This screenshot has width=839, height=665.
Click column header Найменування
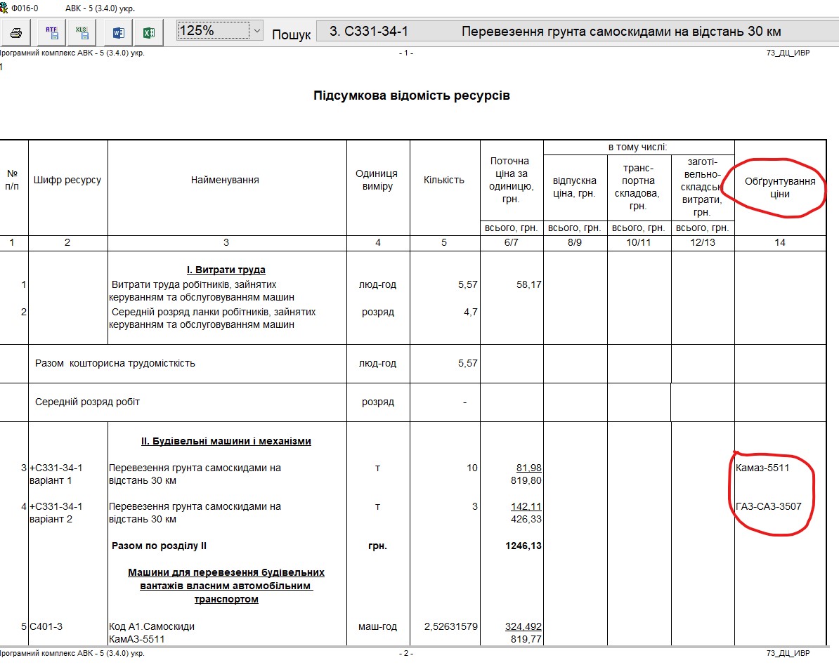tap(226, 180)
